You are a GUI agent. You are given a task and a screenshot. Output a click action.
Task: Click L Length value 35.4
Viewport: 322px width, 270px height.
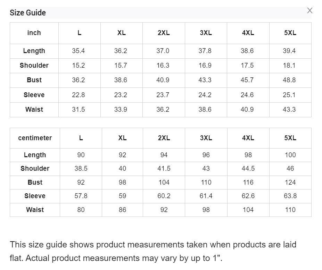pyautogui.click(x=78, y=51)
